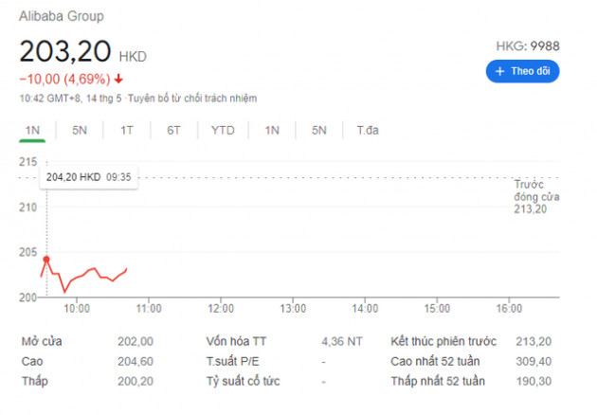This screenshot has width=597, height=415.
Task: Click the 11:00 time axis label
Action: point(149,308)
